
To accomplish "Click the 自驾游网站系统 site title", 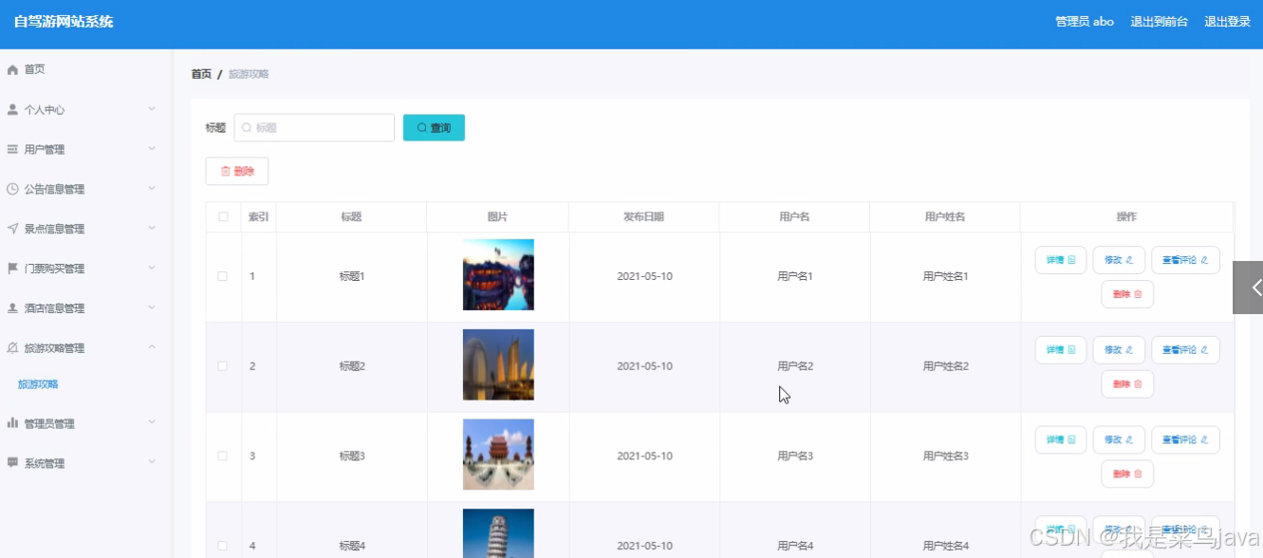I will click(64, 22).
